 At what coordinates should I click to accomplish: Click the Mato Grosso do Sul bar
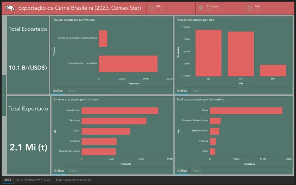(99, 152)
